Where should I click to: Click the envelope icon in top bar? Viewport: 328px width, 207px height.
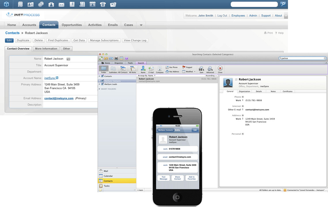(x=61, y=5)
